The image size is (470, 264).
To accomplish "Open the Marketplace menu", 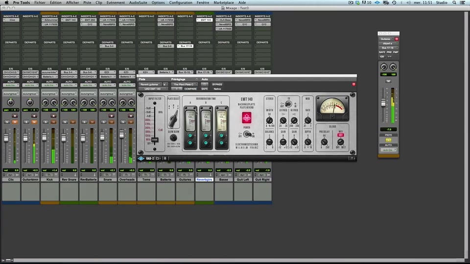I will (x=224, y=2).
